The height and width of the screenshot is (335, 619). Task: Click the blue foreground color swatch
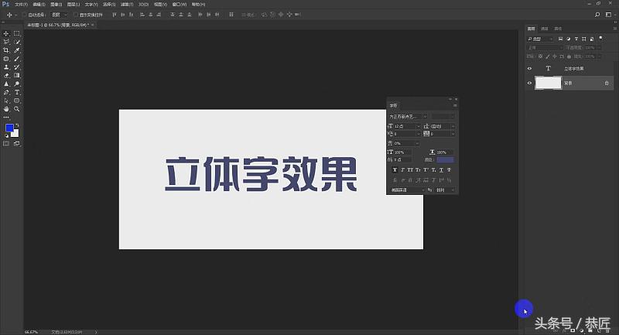pyautogui.click(x=9, y=128)
